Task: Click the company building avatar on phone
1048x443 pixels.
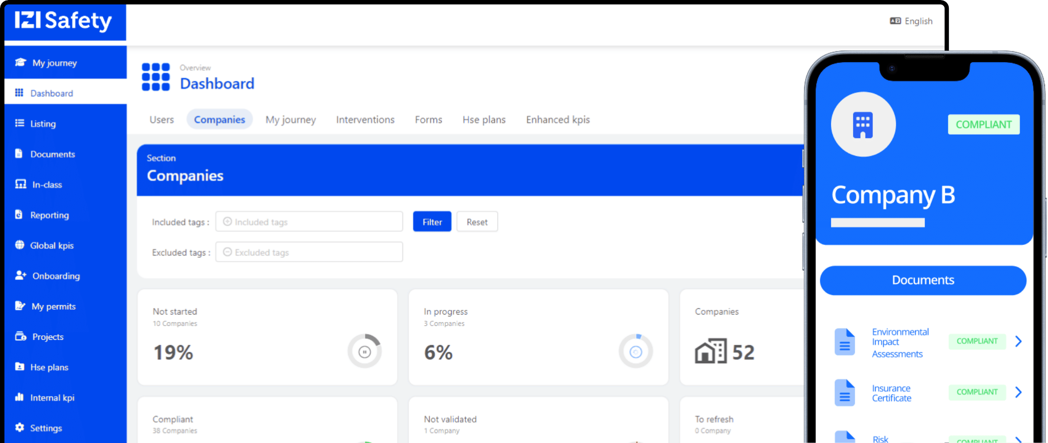Action: 863,124
